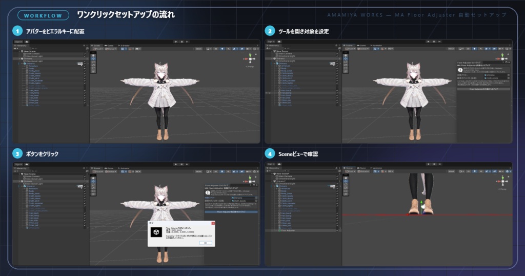525x276 pixels.
Task: Select the Armature object in step 1 hierarchy
Action: [x=33, y=66]
